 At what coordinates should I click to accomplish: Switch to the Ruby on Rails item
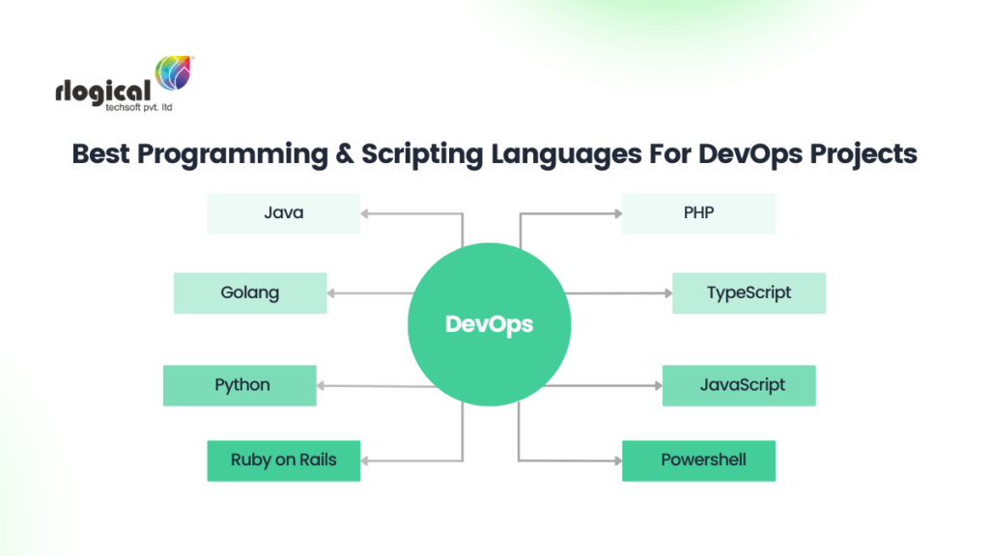click(284, 460)
